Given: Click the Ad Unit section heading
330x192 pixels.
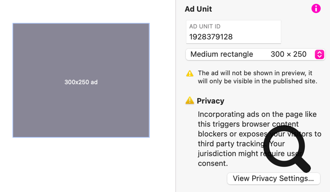Looking at the screenshot, I should pos(198,9).
